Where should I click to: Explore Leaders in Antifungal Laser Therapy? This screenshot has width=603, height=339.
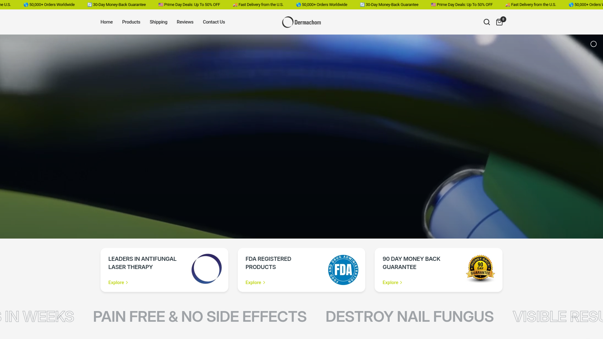118,282
